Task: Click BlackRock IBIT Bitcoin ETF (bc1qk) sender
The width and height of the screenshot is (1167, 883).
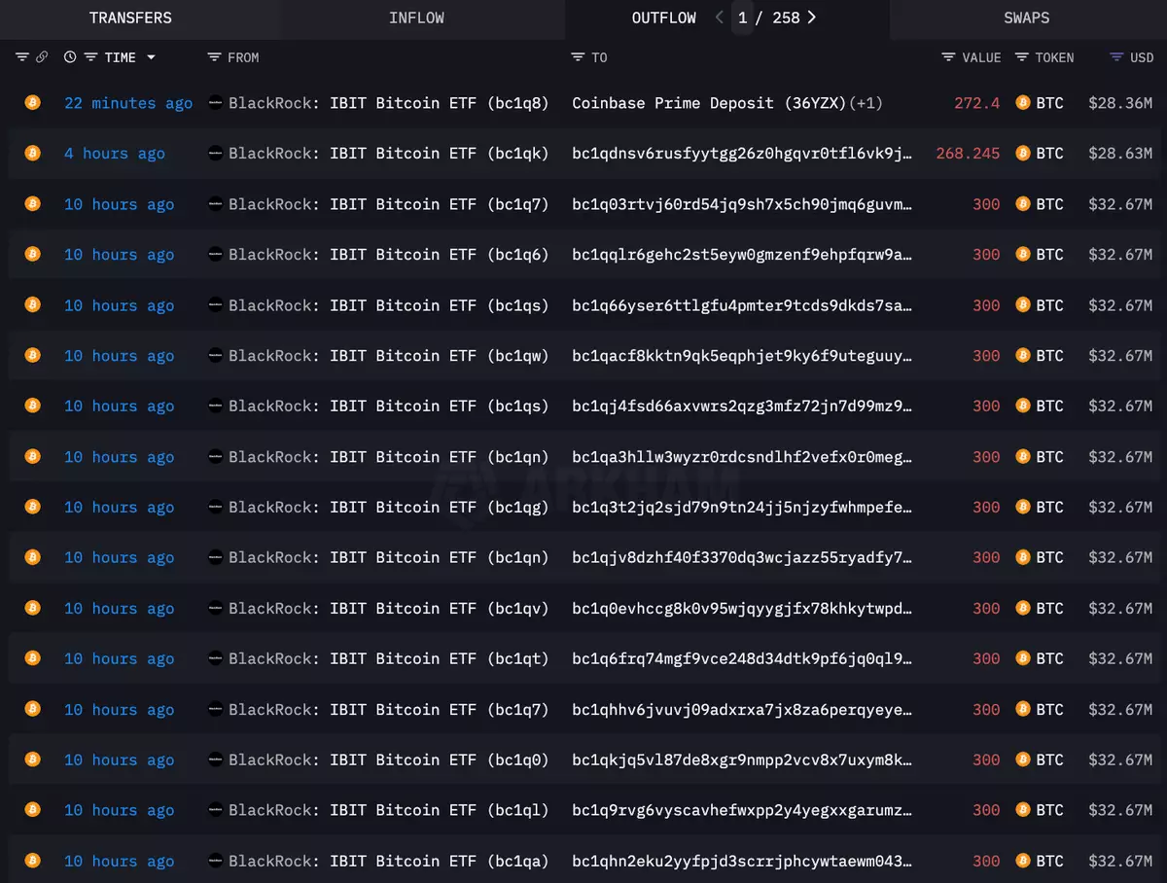Action: (388, 154)
